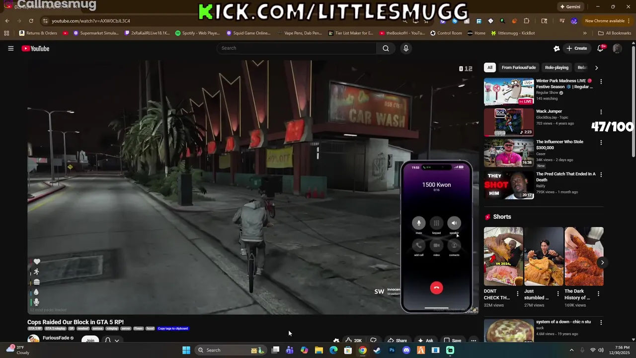Show hidden system tray icons
The image size is (636, 358).
coord(571,350)
